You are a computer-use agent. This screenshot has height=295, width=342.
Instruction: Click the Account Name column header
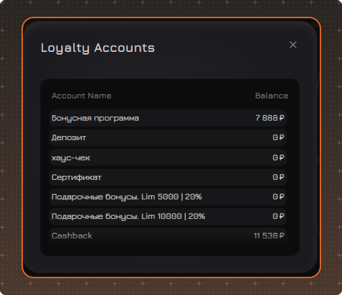(81, 96)
